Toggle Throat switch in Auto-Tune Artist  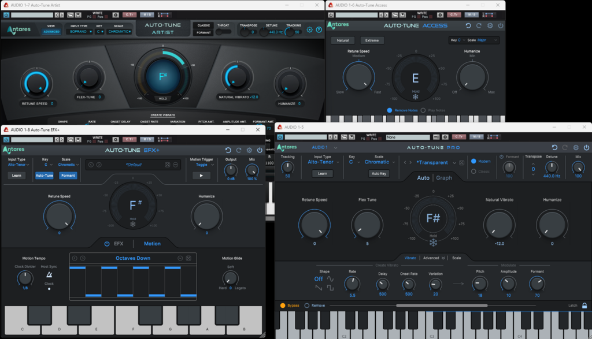pos(223,32)
